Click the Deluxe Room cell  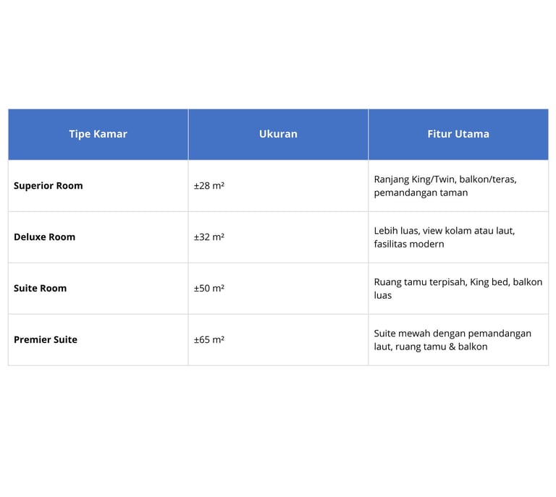(45, 237)
